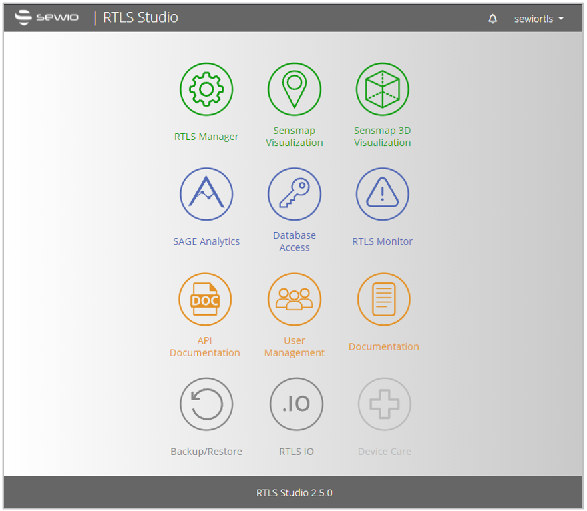Click the API Documentation text label
The image size is (587, 511).
coord(205,346)
